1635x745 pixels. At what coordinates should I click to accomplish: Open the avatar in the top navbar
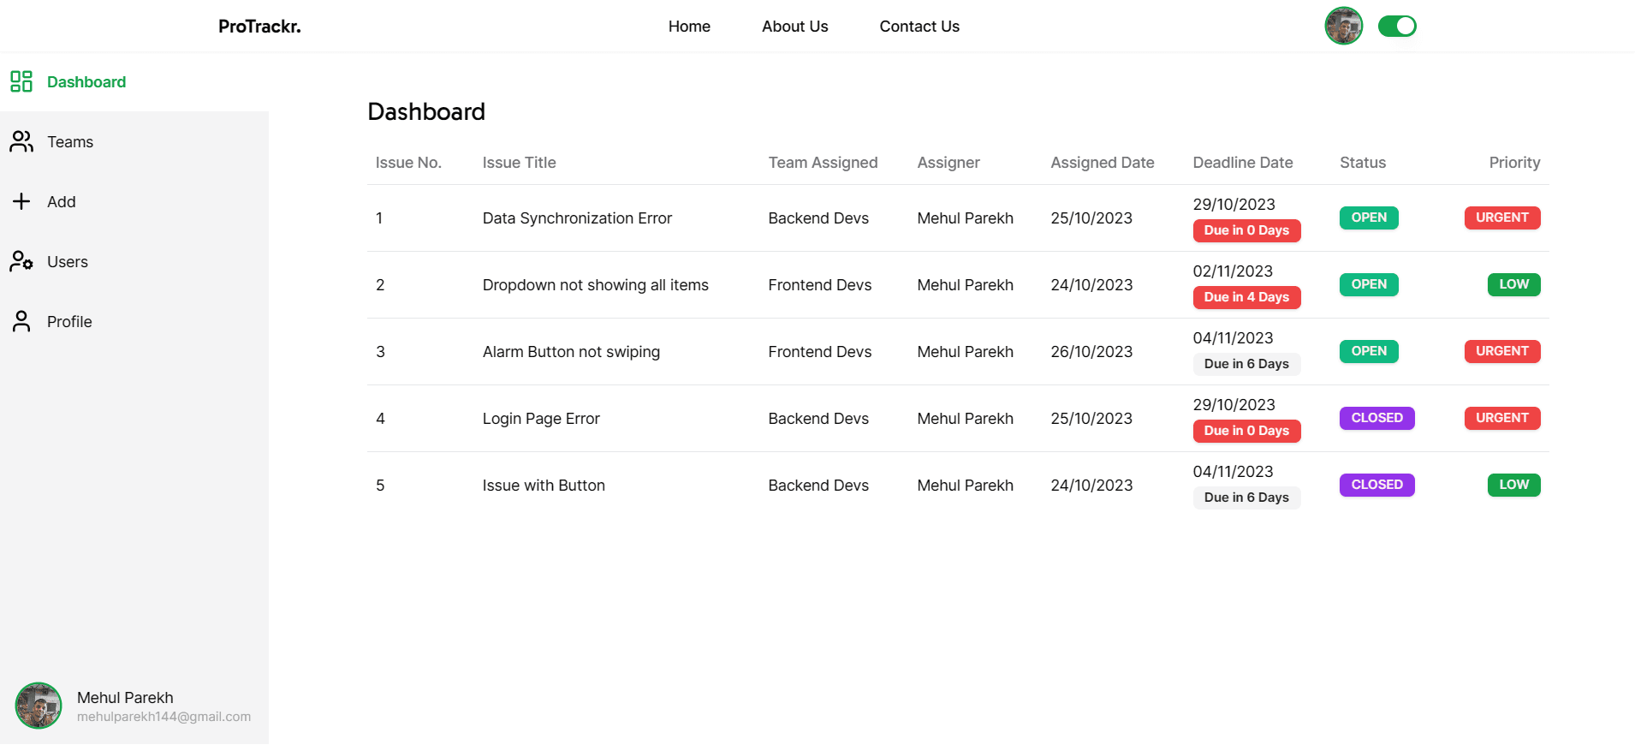1344,26
